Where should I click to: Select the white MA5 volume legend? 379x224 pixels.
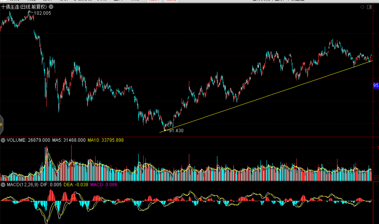(69, 140)
